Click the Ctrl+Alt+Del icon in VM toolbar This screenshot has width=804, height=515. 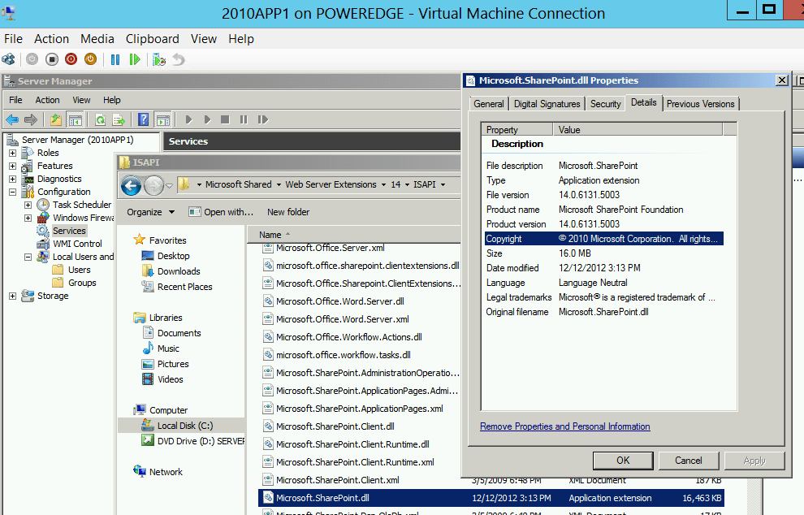click(x=8, y=59)
